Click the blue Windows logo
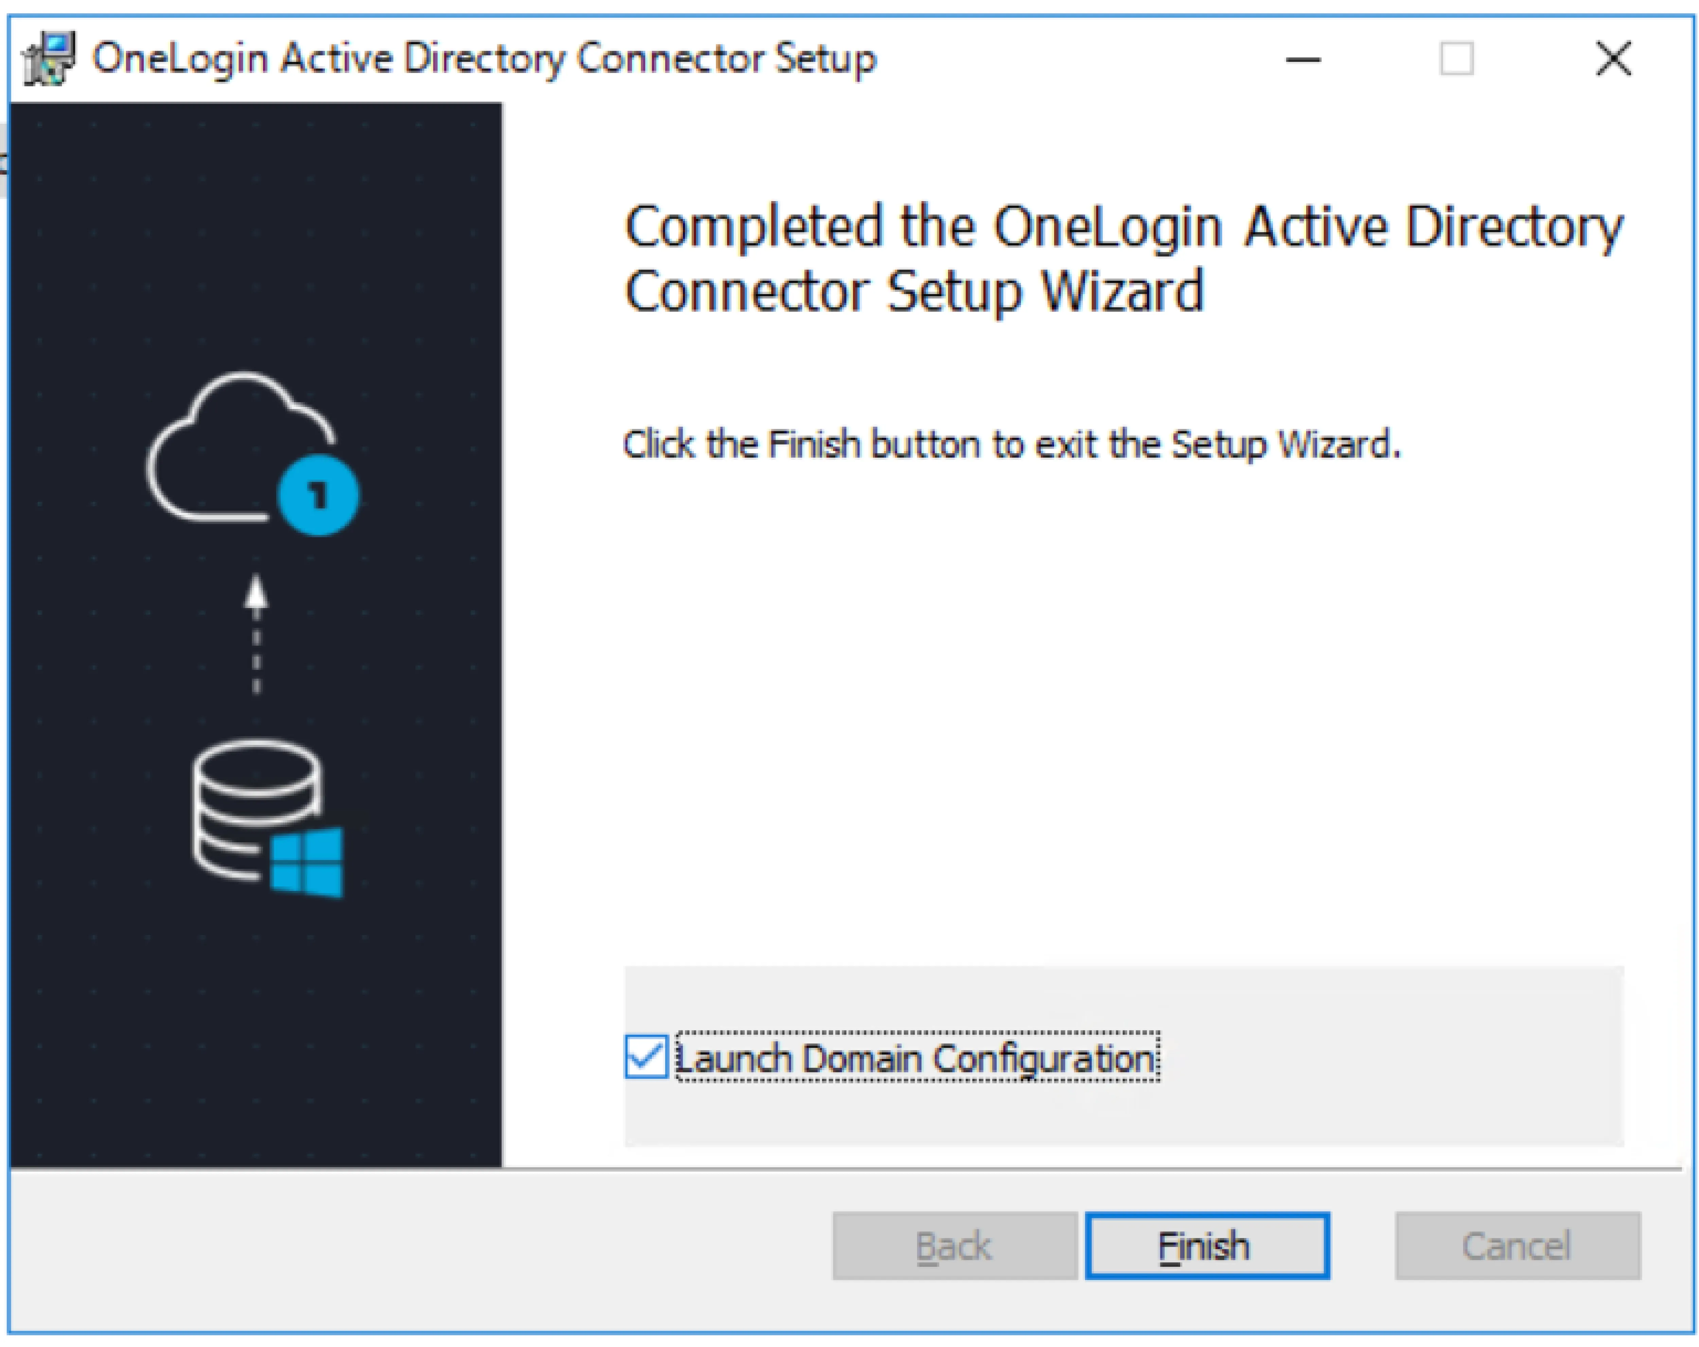1699x1347 pixels. tap(307, 863)
